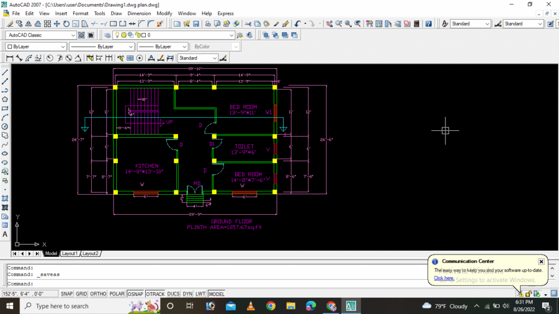This screenshot has height=314, width=559.
Task: Open the Layer Properties Manager icon
Action: [108, 35]
